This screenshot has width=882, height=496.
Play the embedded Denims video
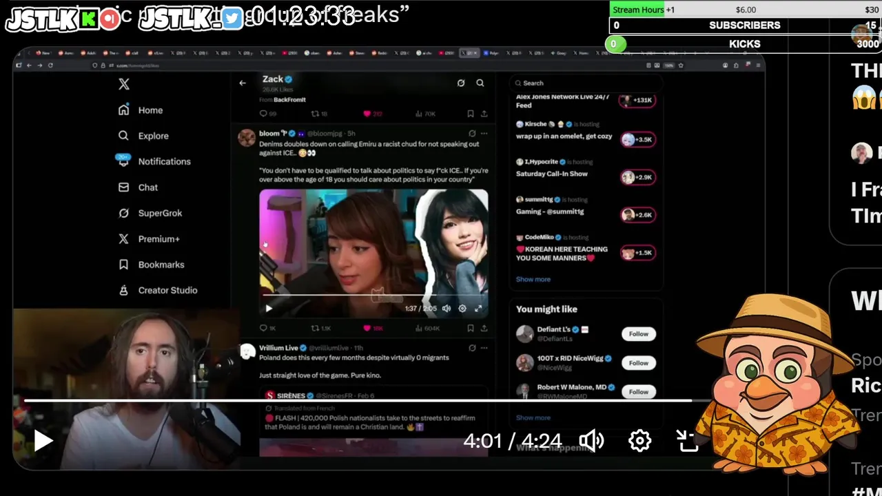pos(269,309)
